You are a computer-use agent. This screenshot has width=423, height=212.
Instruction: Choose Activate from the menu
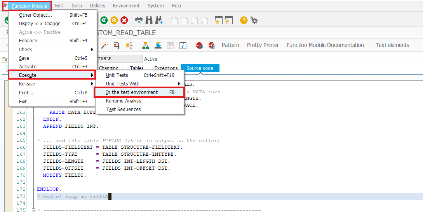(53, 67)
